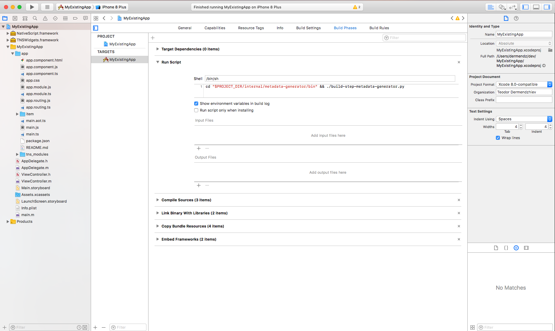Click the Organization text field
This screenshot has width=555, height=331.
pyautogui.click(x=524, y=92)
